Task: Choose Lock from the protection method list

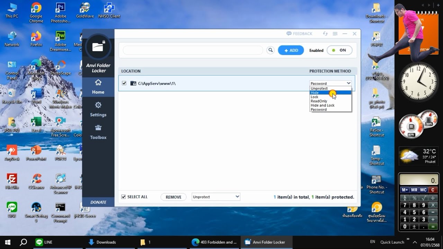Action: click(331, 97)
